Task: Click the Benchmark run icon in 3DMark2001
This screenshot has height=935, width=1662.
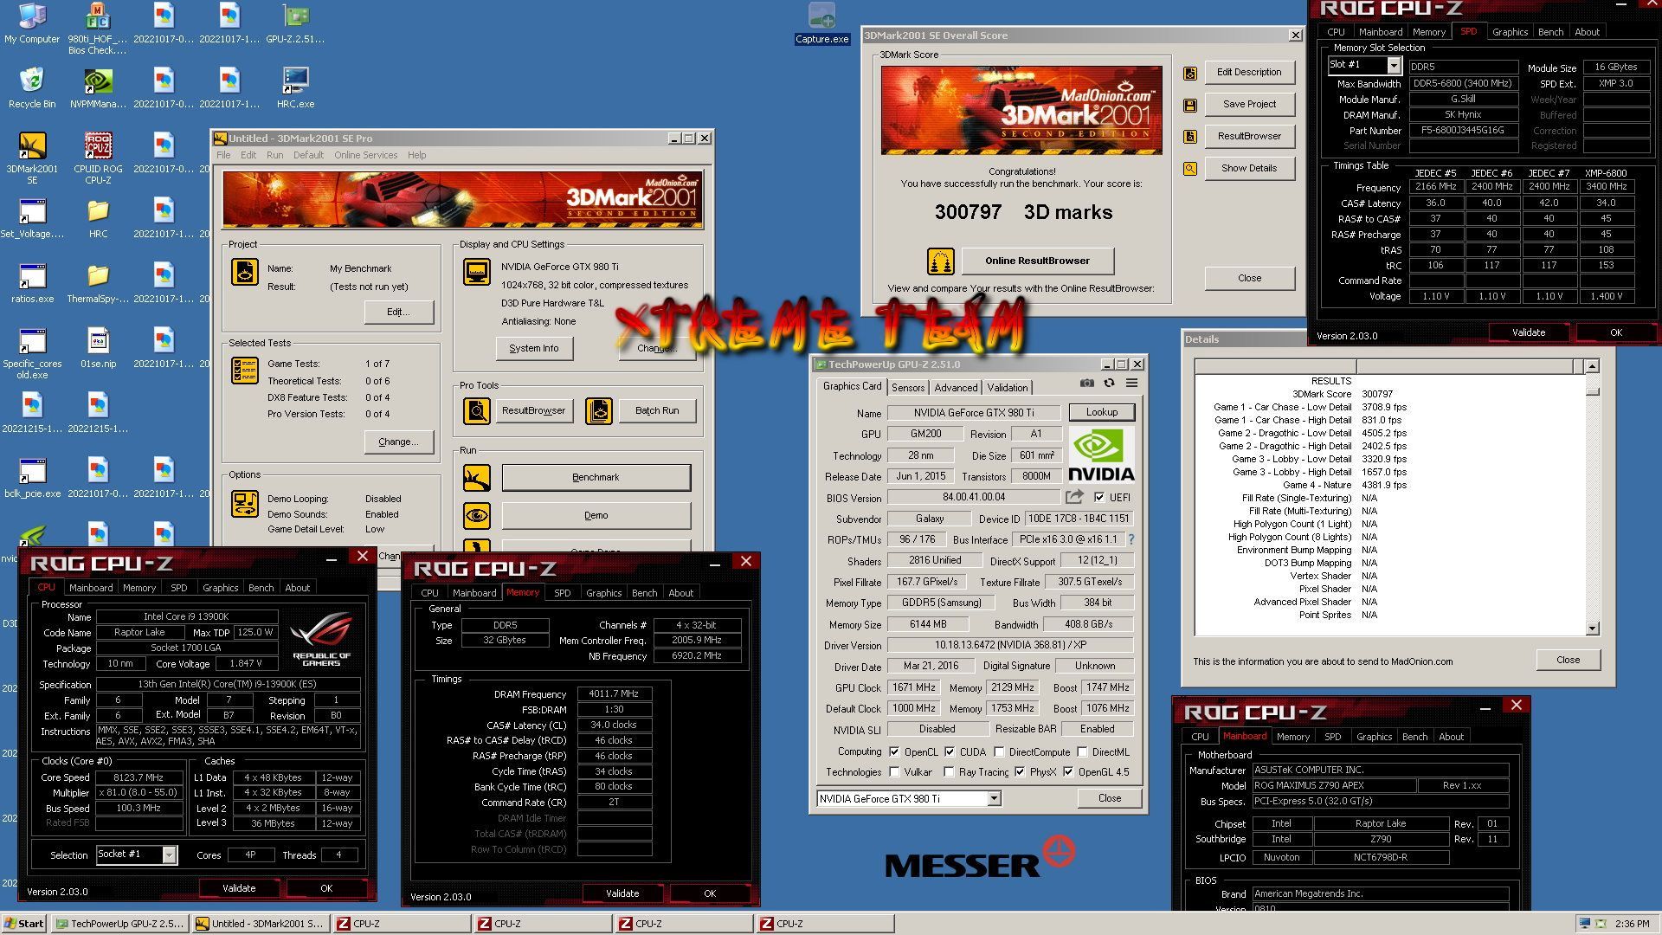Action: (x=477, y=477)
